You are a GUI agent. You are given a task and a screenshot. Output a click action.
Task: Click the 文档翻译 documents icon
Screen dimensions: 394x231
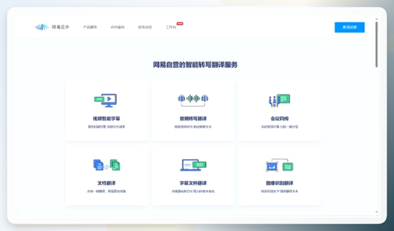point(106,165)
